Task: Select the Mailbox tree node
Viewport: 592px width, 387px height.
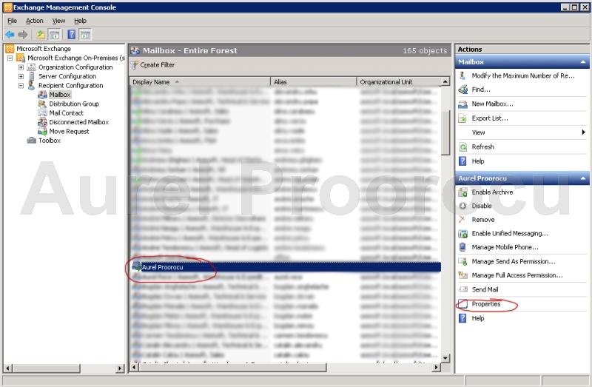Action: coord(60,95)
